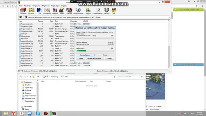The image size is (206, 116).
Task: Open the Избранное menu in WinRAR
Action: 45,6
